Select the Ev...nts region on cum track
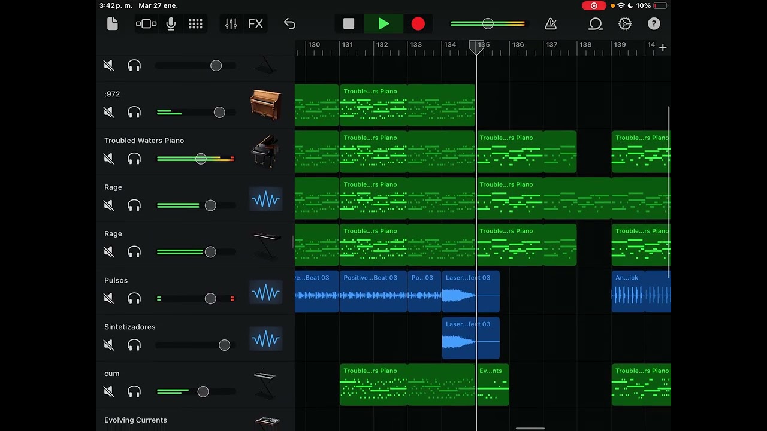The image size is (767, 431). (493, 385)
